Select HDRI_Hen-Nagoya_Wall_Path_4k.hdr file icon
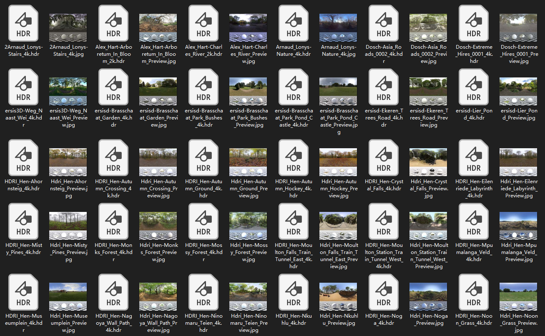 113,293
